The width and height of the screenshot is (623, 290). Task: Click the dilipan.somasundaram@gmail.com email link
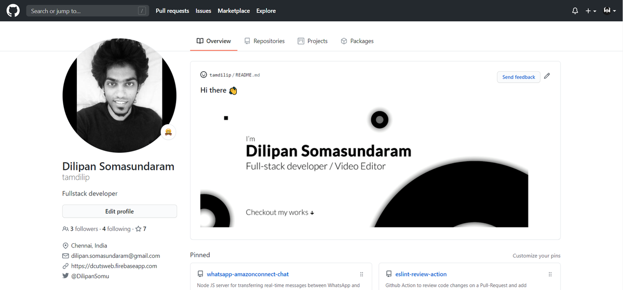[x=116, y=256]
